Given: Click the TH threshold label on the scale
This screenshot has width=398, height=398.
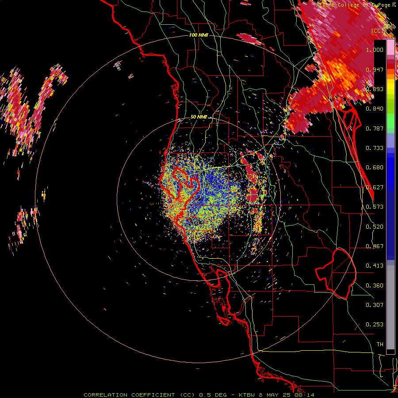Looking at the screenshot, I should point(380,344).
